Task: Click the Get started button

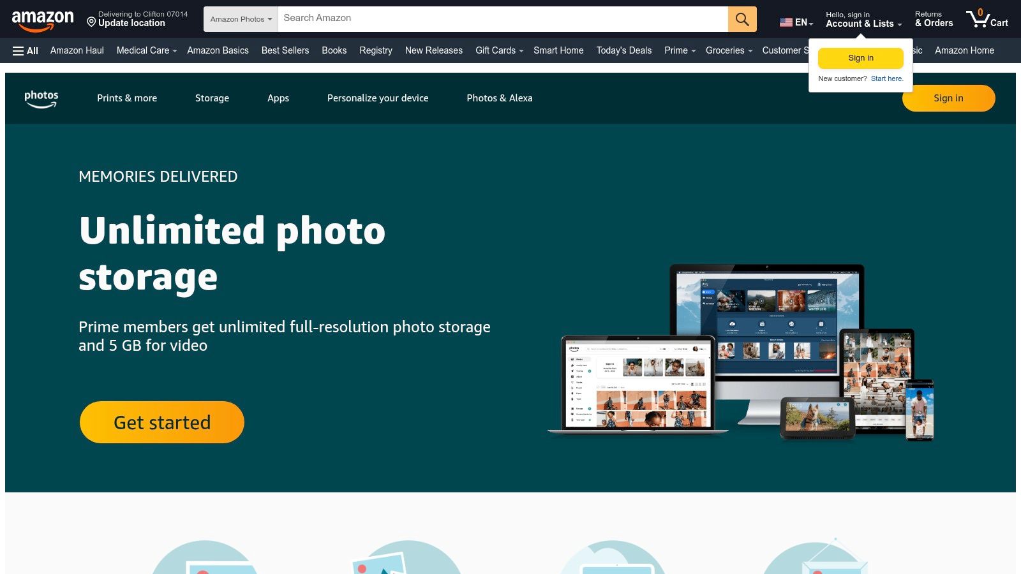Action: coord(161,422)
